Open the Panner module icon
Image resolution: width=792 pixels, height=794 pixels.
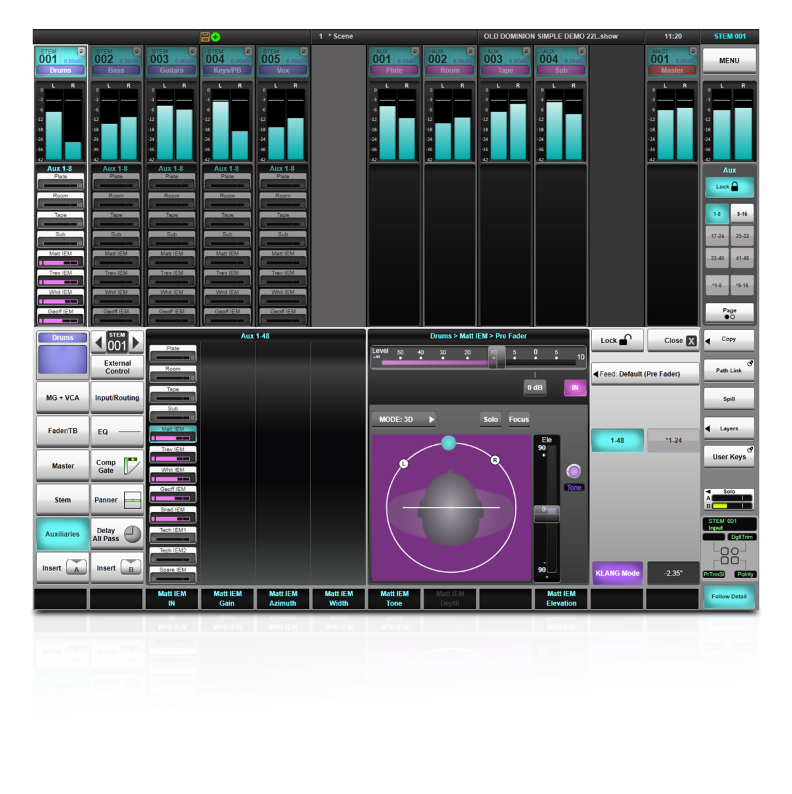coord(133,500)
